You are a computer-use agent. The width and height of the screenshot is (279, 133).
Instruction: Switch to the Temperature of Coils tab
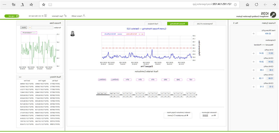click(205, 23)
